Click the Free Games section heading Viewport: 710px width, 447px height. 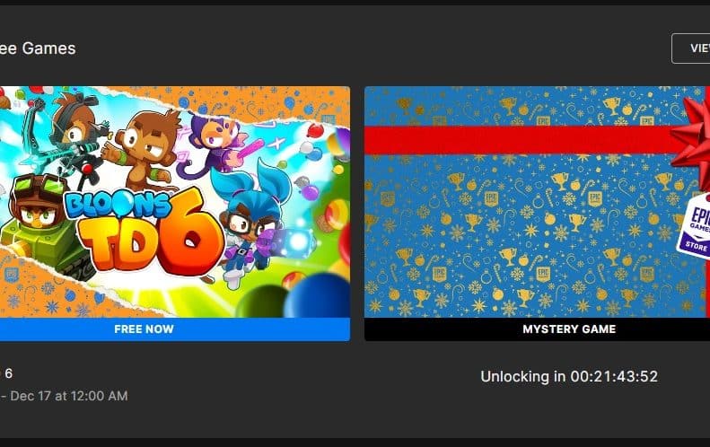(x=38, y=48)
